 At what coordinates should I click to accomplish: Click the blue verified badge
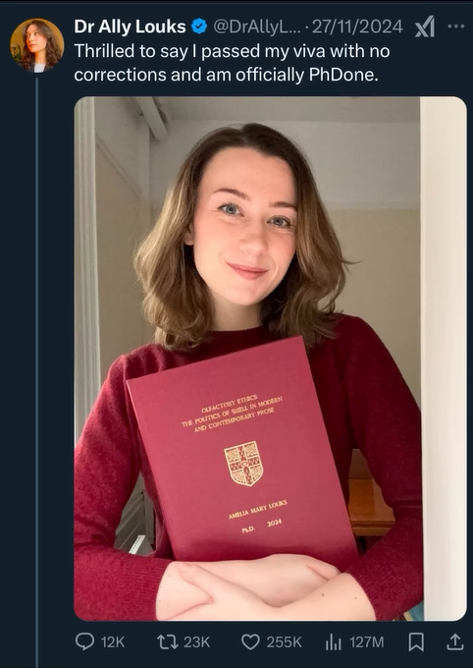tap(199, 27)
